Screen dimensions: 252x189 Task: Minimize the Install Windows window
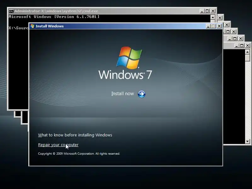pos(208,26)
